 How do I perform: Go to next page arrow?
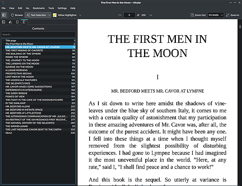click(x=151, y=15)
